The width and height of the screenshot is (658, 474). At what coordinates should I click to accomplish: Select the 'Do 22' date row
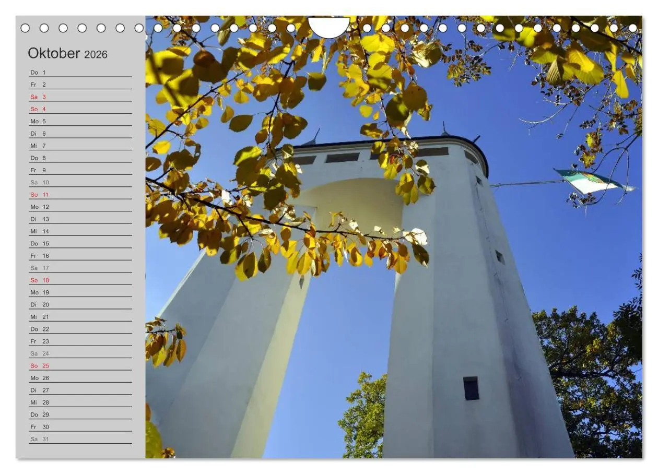tap(80, 329)
